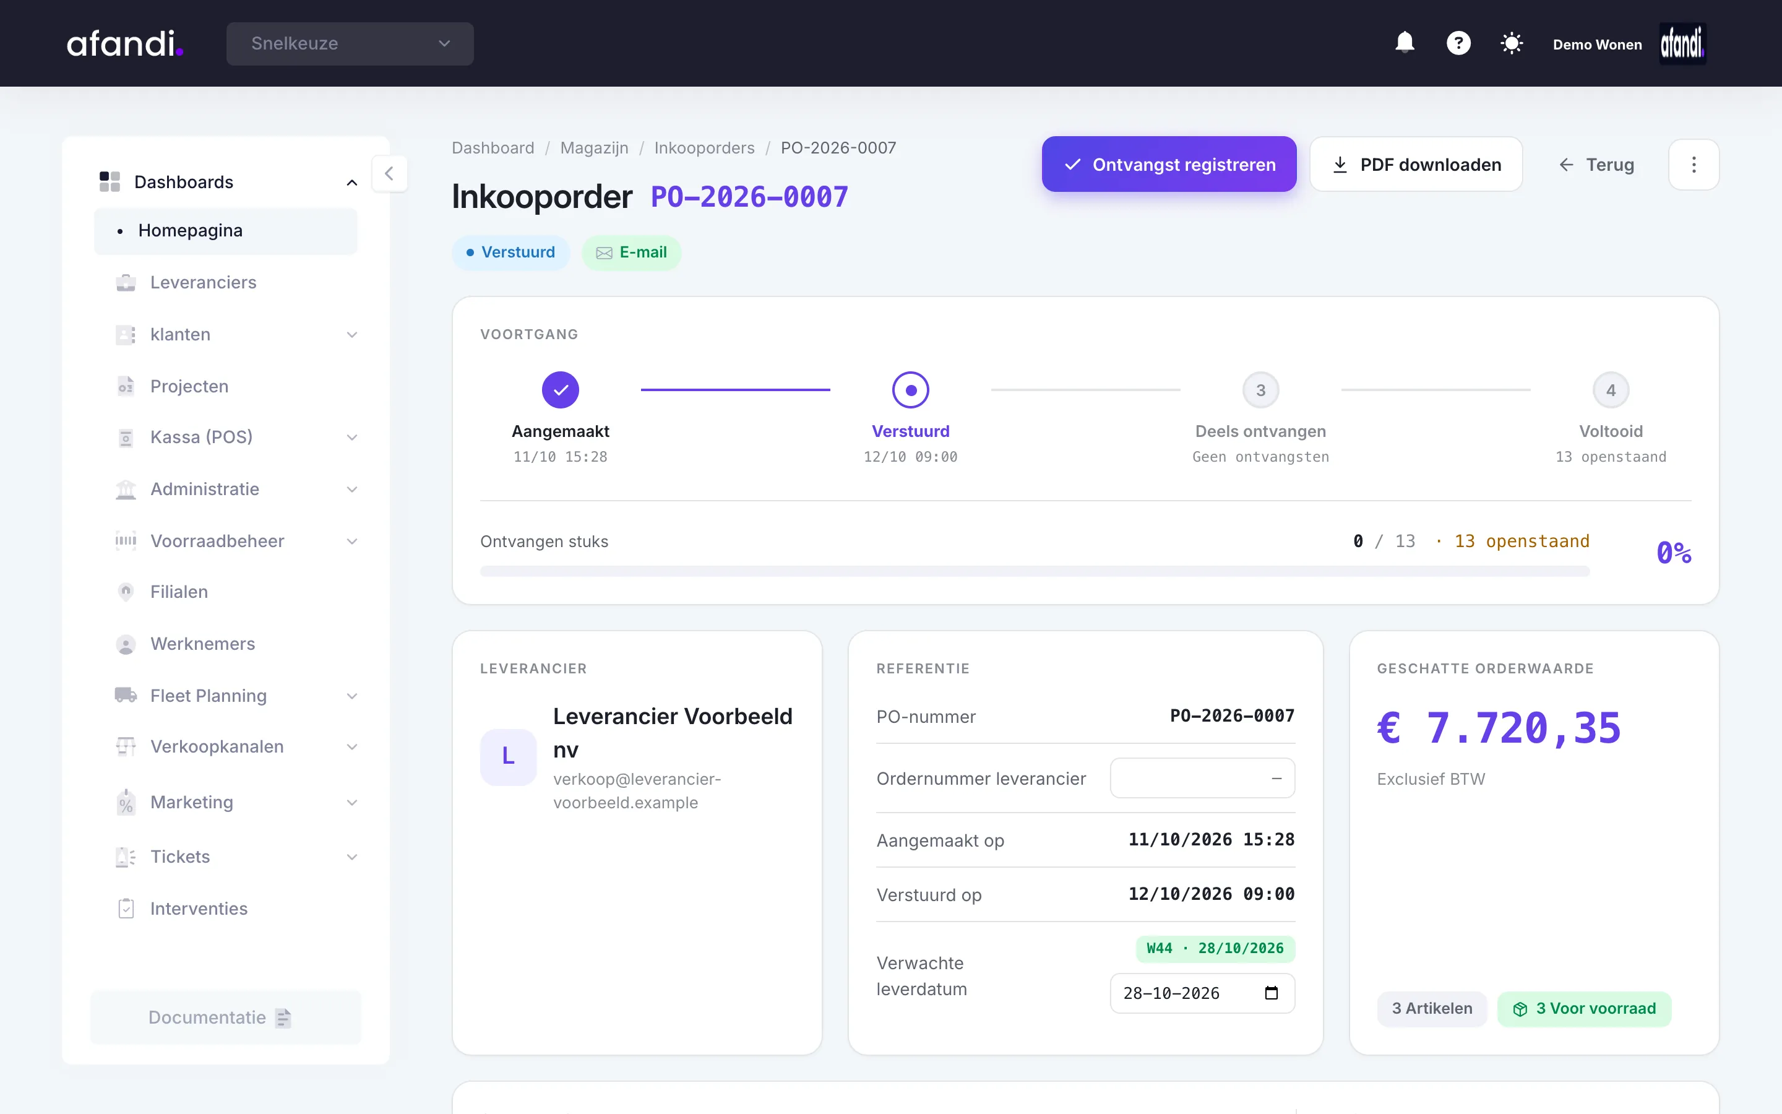Click the Ordernummer leverancier input field

pyautogui.click(x=1202, y=778)
